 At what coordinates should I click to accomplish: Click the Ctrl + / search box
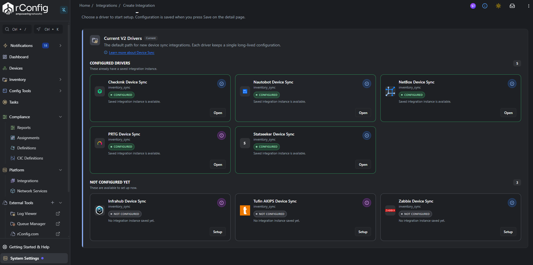coord(17,29)
